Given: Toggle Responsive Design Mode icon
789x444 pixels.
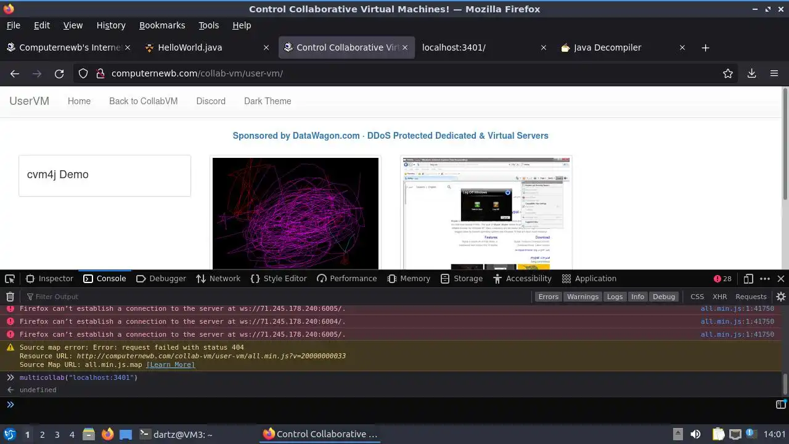Looking at the screenshot, I should tap(748, 279).
